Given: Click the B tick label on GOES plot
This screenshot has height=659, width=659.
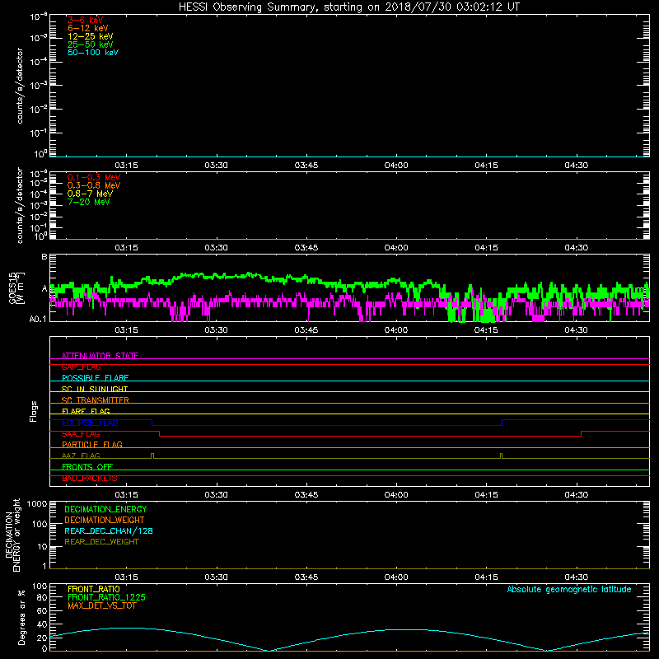Looking at the screenshot, I should (x=44, y=256).
